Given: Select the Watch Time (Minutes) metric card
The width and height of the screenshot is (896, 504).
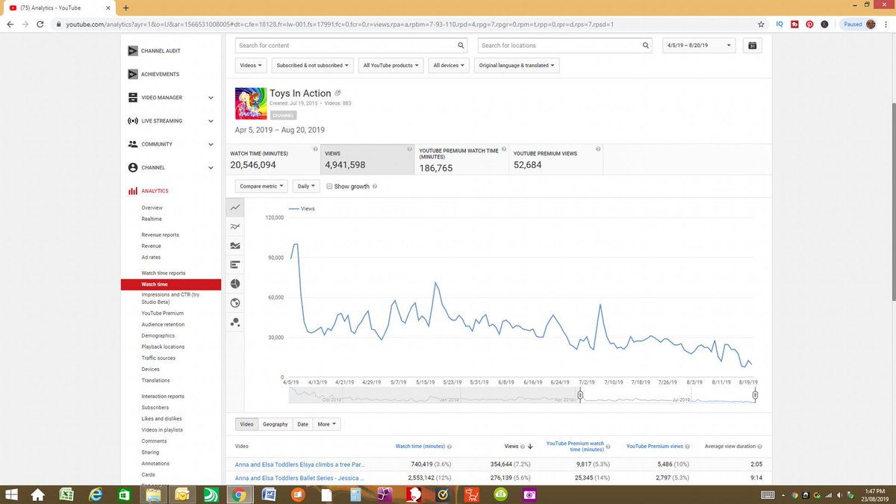Looking at the screenshot, I should [x=273, y=159].
